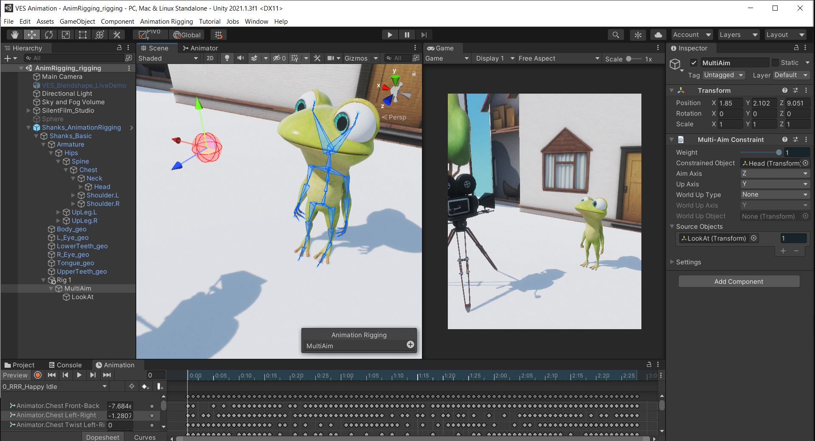815x441 pixels.
Task: Click the cloud services icon in the toolbar
Action: (658, 35)
